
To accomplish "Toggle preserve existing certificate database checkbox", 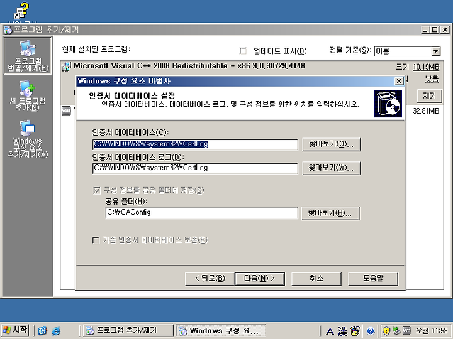I will tap(96, 240).
